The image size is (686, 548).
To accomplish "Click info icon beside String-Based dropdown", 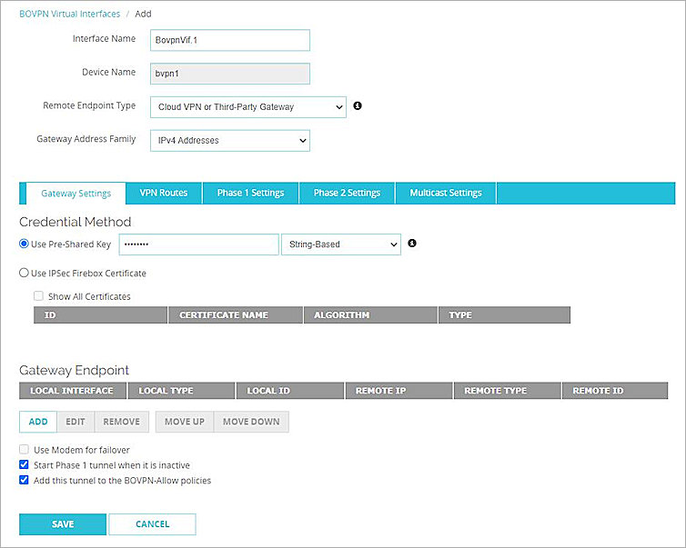I will point(412,244).
